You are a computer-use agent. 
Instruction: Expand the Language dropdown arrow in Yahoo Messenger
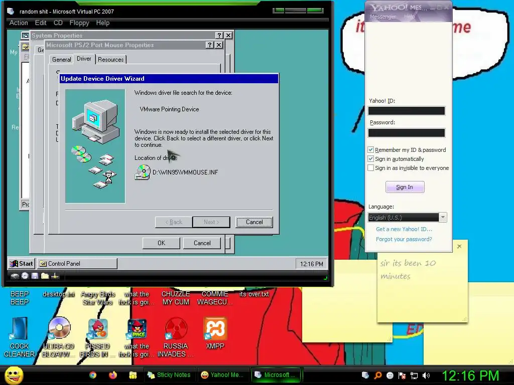point(443,218)
